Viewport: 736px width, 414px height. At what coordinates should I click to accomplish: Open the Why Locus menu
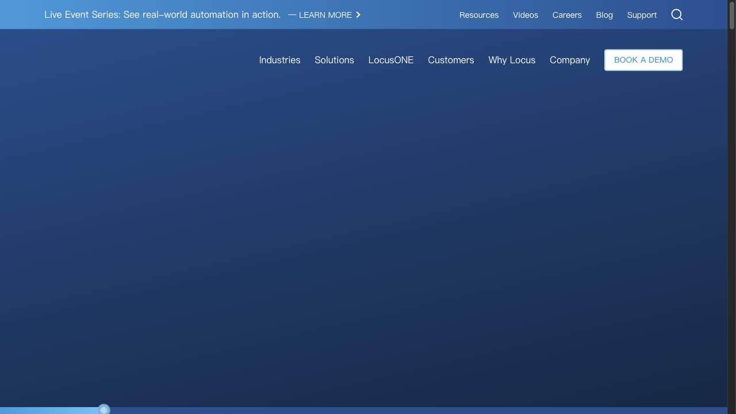click(512, 60)
